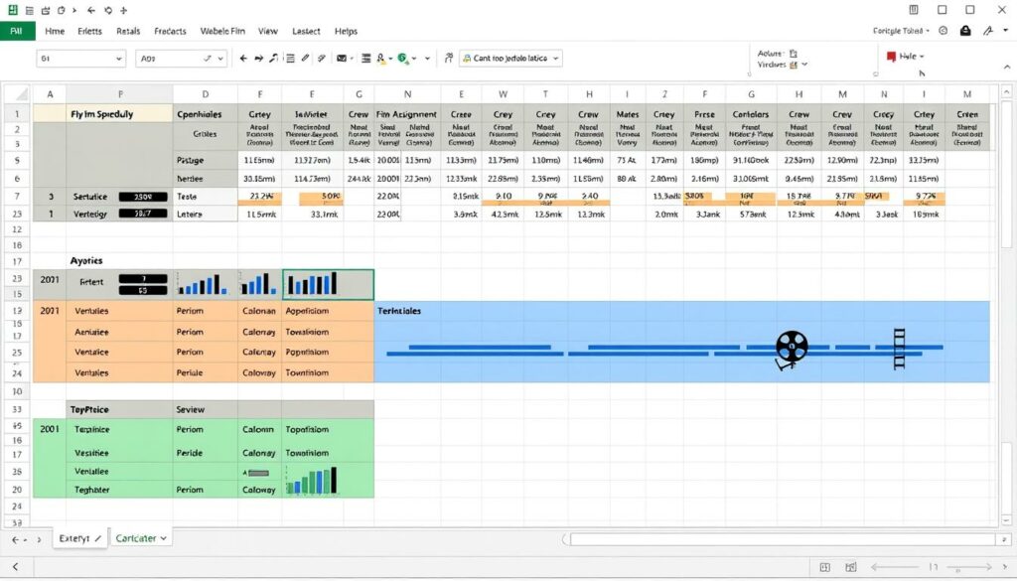
Task: Click the forward arrow in the ribbon toolbar
Action: point(259,59)
